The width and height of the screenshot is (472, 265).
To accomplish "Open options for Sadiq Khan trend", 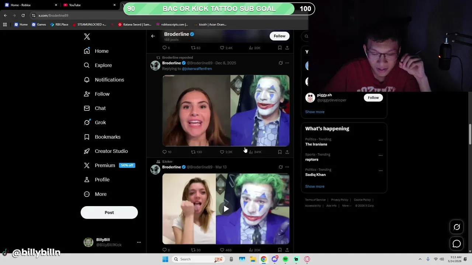I will tap(381, 171).
